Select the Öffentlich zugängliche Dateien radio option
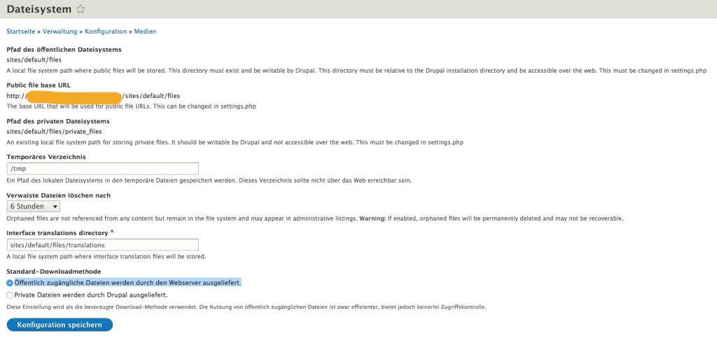The height and width of the screenshot is (343, 717). 10,282
